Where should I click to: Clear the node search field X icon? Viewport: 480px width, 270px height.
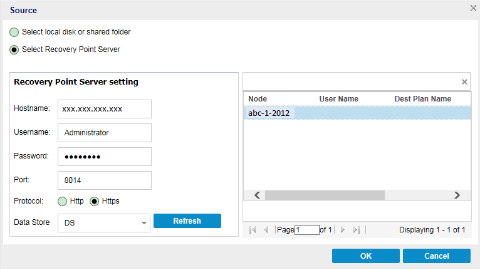(x=464, y=81)
